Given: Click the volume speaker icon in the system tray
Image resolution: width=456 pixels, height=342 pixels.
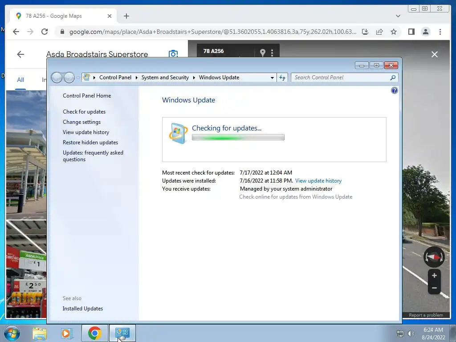Looking at the screenshot, I should click(x=411, y=334).
